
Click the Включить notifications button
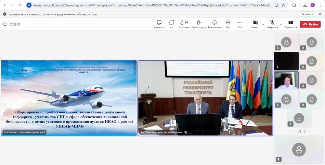pos(307,14)
